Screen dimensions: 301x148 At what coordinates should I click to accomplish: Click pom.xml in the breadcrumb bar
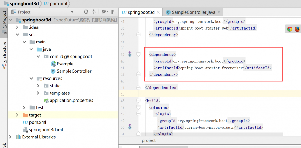[56, 4]
